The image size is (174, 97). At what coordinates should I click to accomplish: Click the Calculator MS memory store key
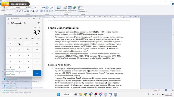[33, 39]
